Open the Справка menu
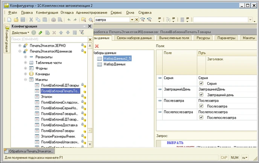Screen dimensions: 259x163 [x=145, y=12]
